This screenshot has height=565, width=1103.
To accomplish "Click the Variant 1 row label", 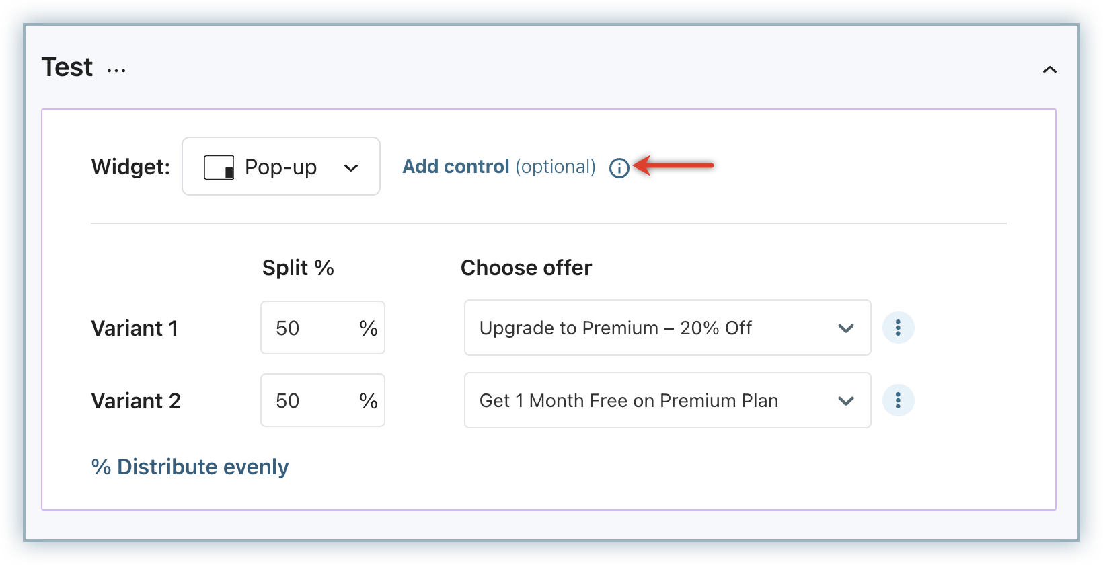I will [135, 328].
